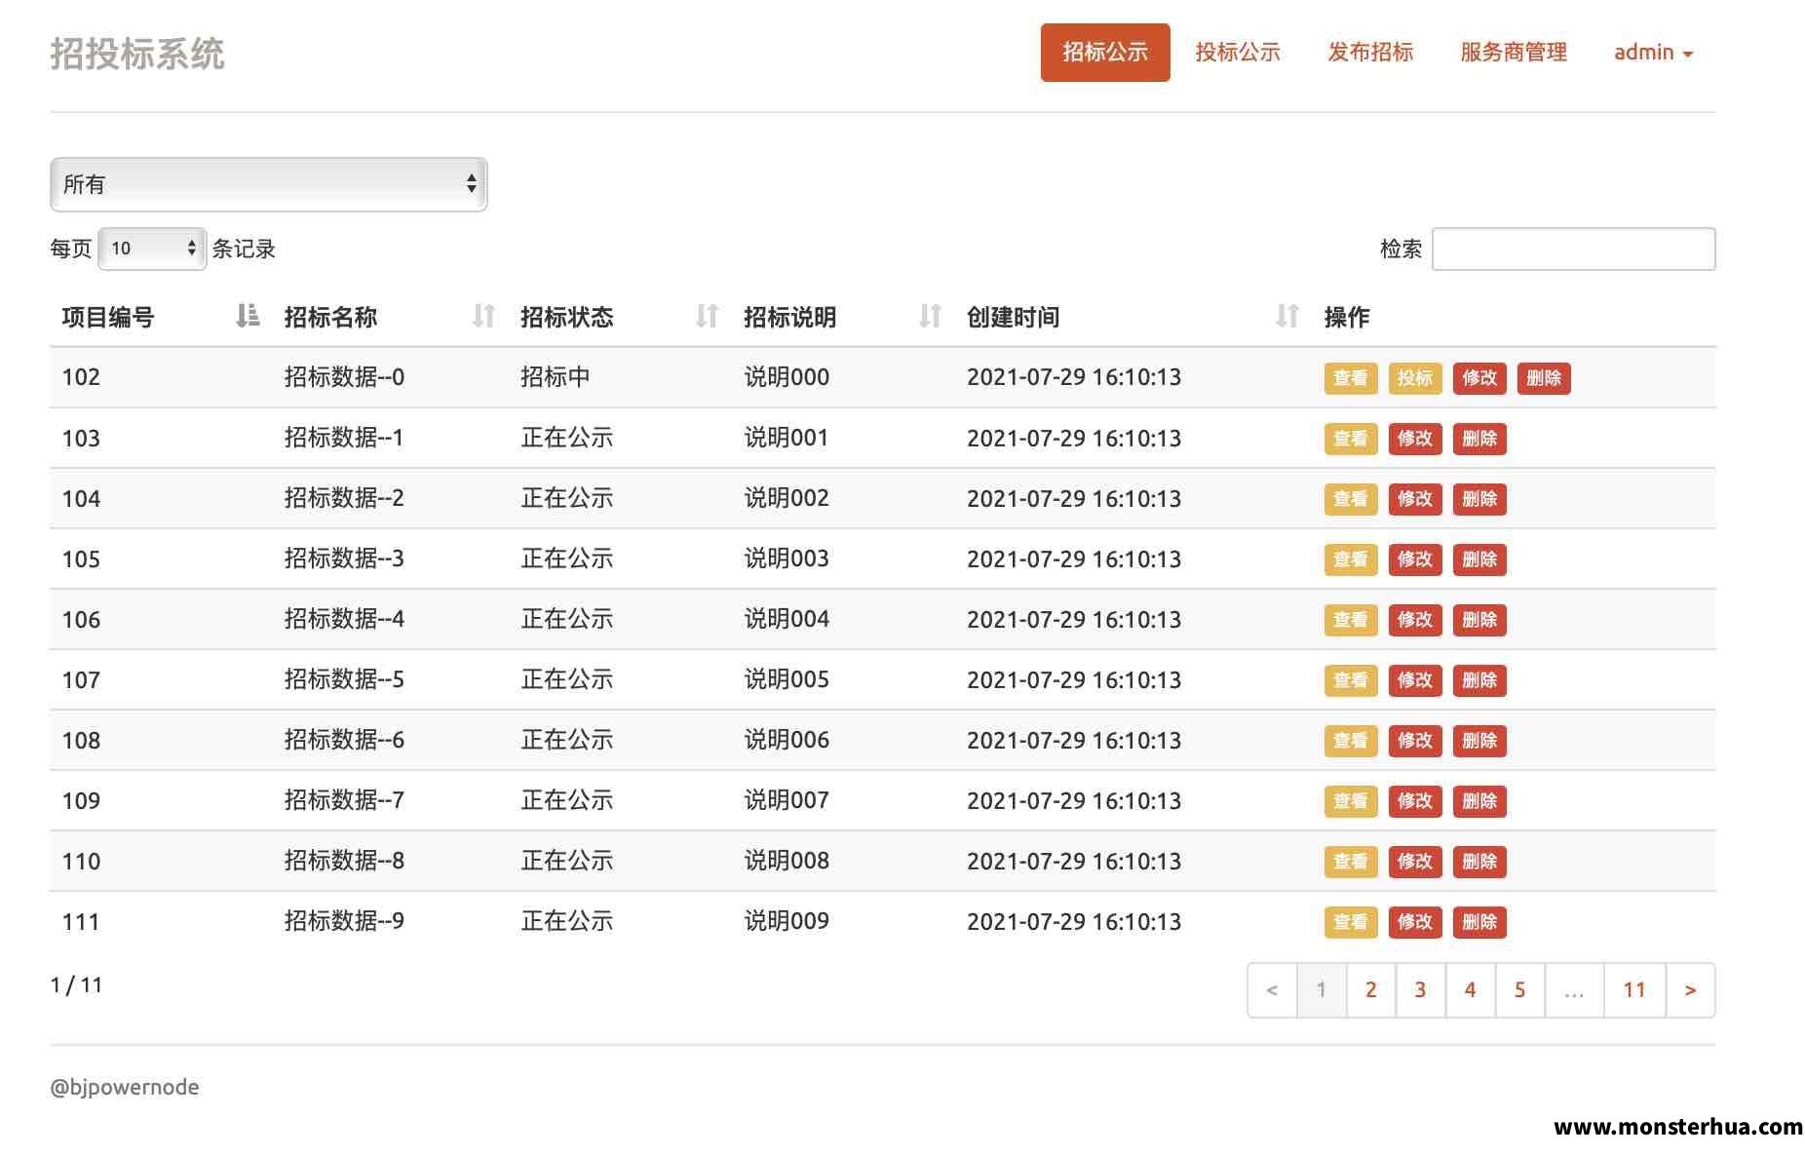View project 110 via 查看
The image size is (1805, 1156).
(x=1350, y=862)
